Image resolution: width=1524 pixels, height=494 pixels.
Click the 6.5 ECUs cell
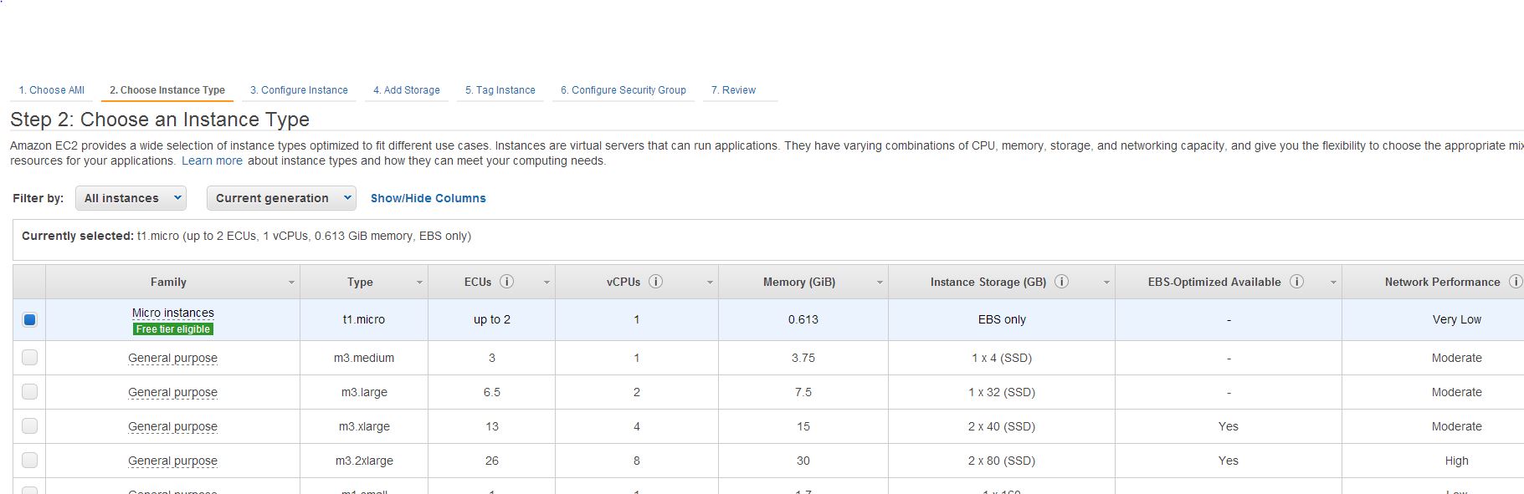(492, 392)
